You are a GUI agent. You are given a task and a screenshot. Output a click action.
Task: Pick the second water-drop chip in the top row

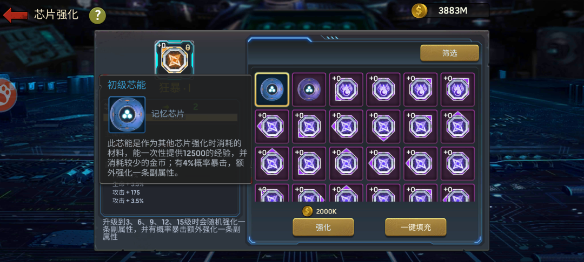coord(383,89)
